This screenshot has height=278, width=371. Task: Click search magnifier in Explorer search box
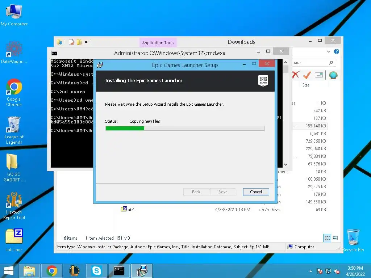(331, 63)
